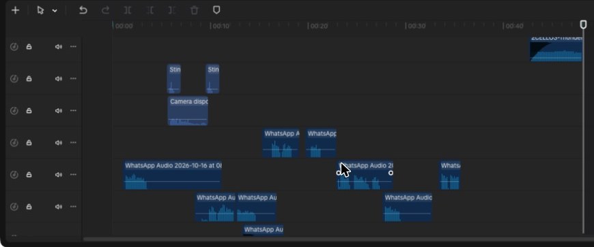Click the trim-start bracket icon in toolbar
The image size is (594, 247).
150,11
